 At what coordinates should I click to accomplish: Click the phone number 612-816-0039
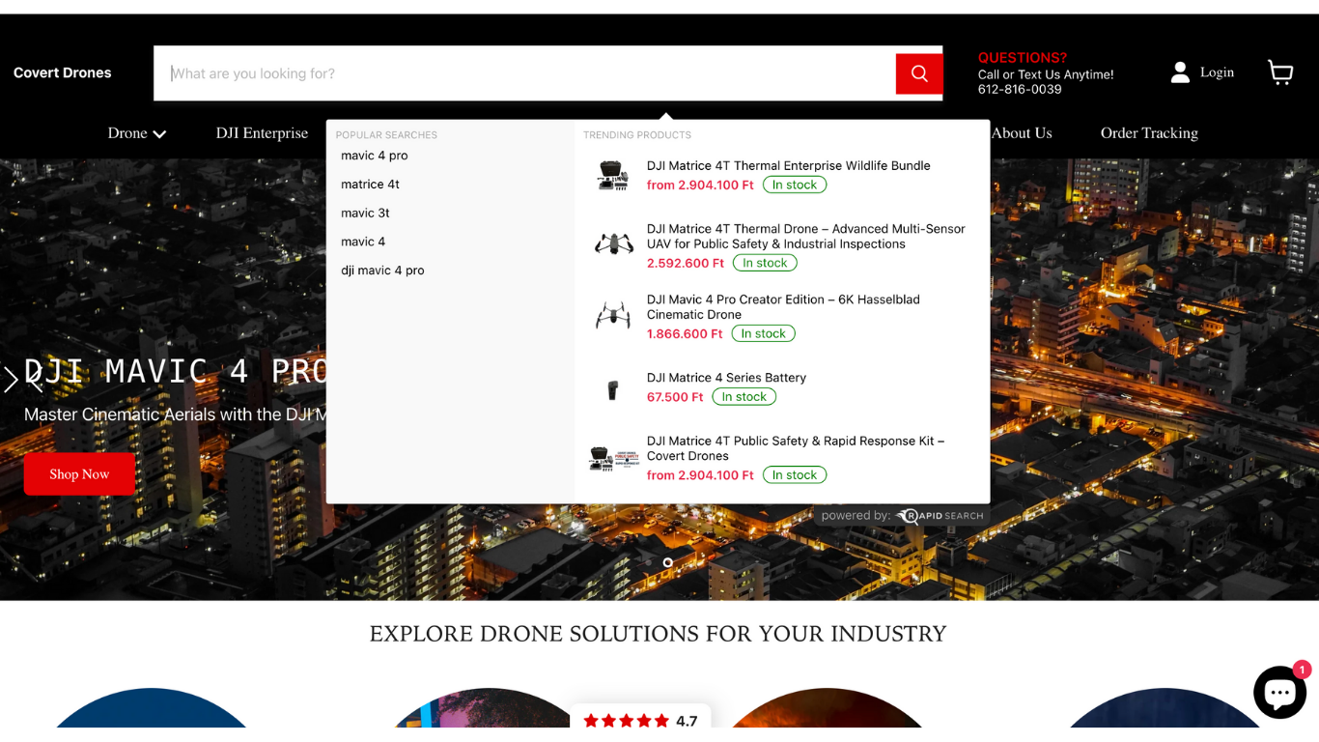tap(1020, 89)
